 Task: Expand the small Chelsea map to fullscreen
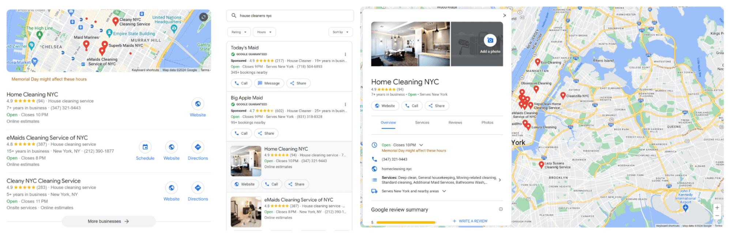point(204,17)
